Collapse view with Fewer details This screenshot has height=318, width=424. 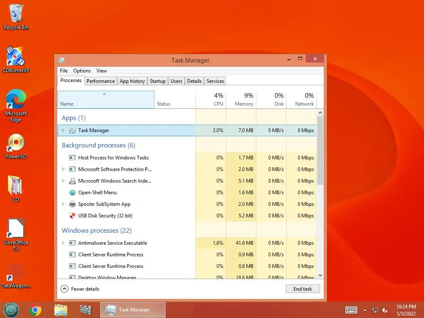coord(80,289)
